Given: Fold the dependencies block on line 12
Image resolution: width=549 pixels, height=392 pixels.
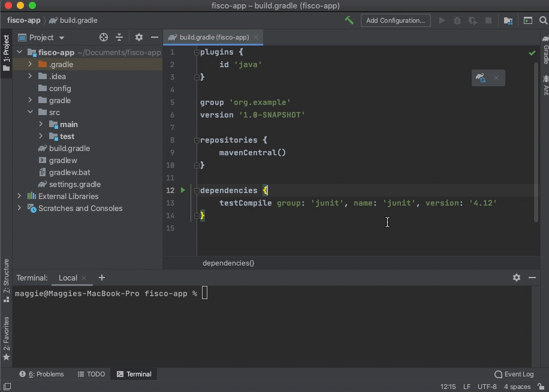Looking at the screenshot, I should pyautogui.click(x=197, y=191).
